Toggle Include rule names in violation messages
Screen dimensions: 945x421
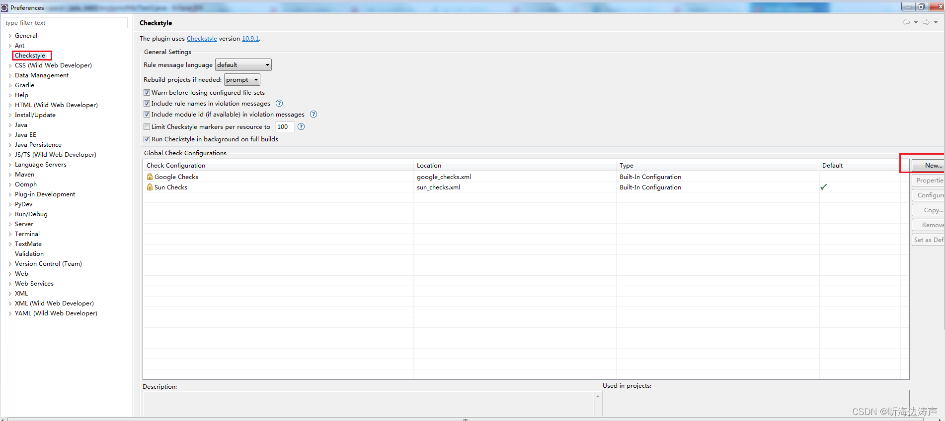(x=147, y=103)
